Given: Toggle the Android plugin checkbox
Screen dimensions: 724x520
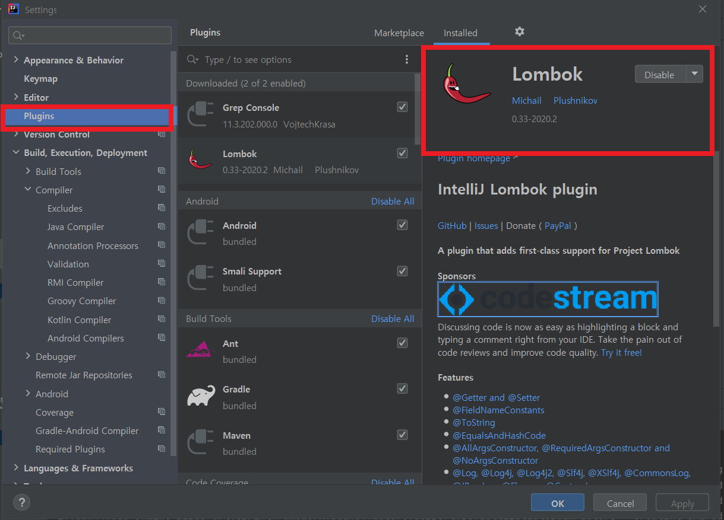Looking at the screenshot, I should [403, 225].
